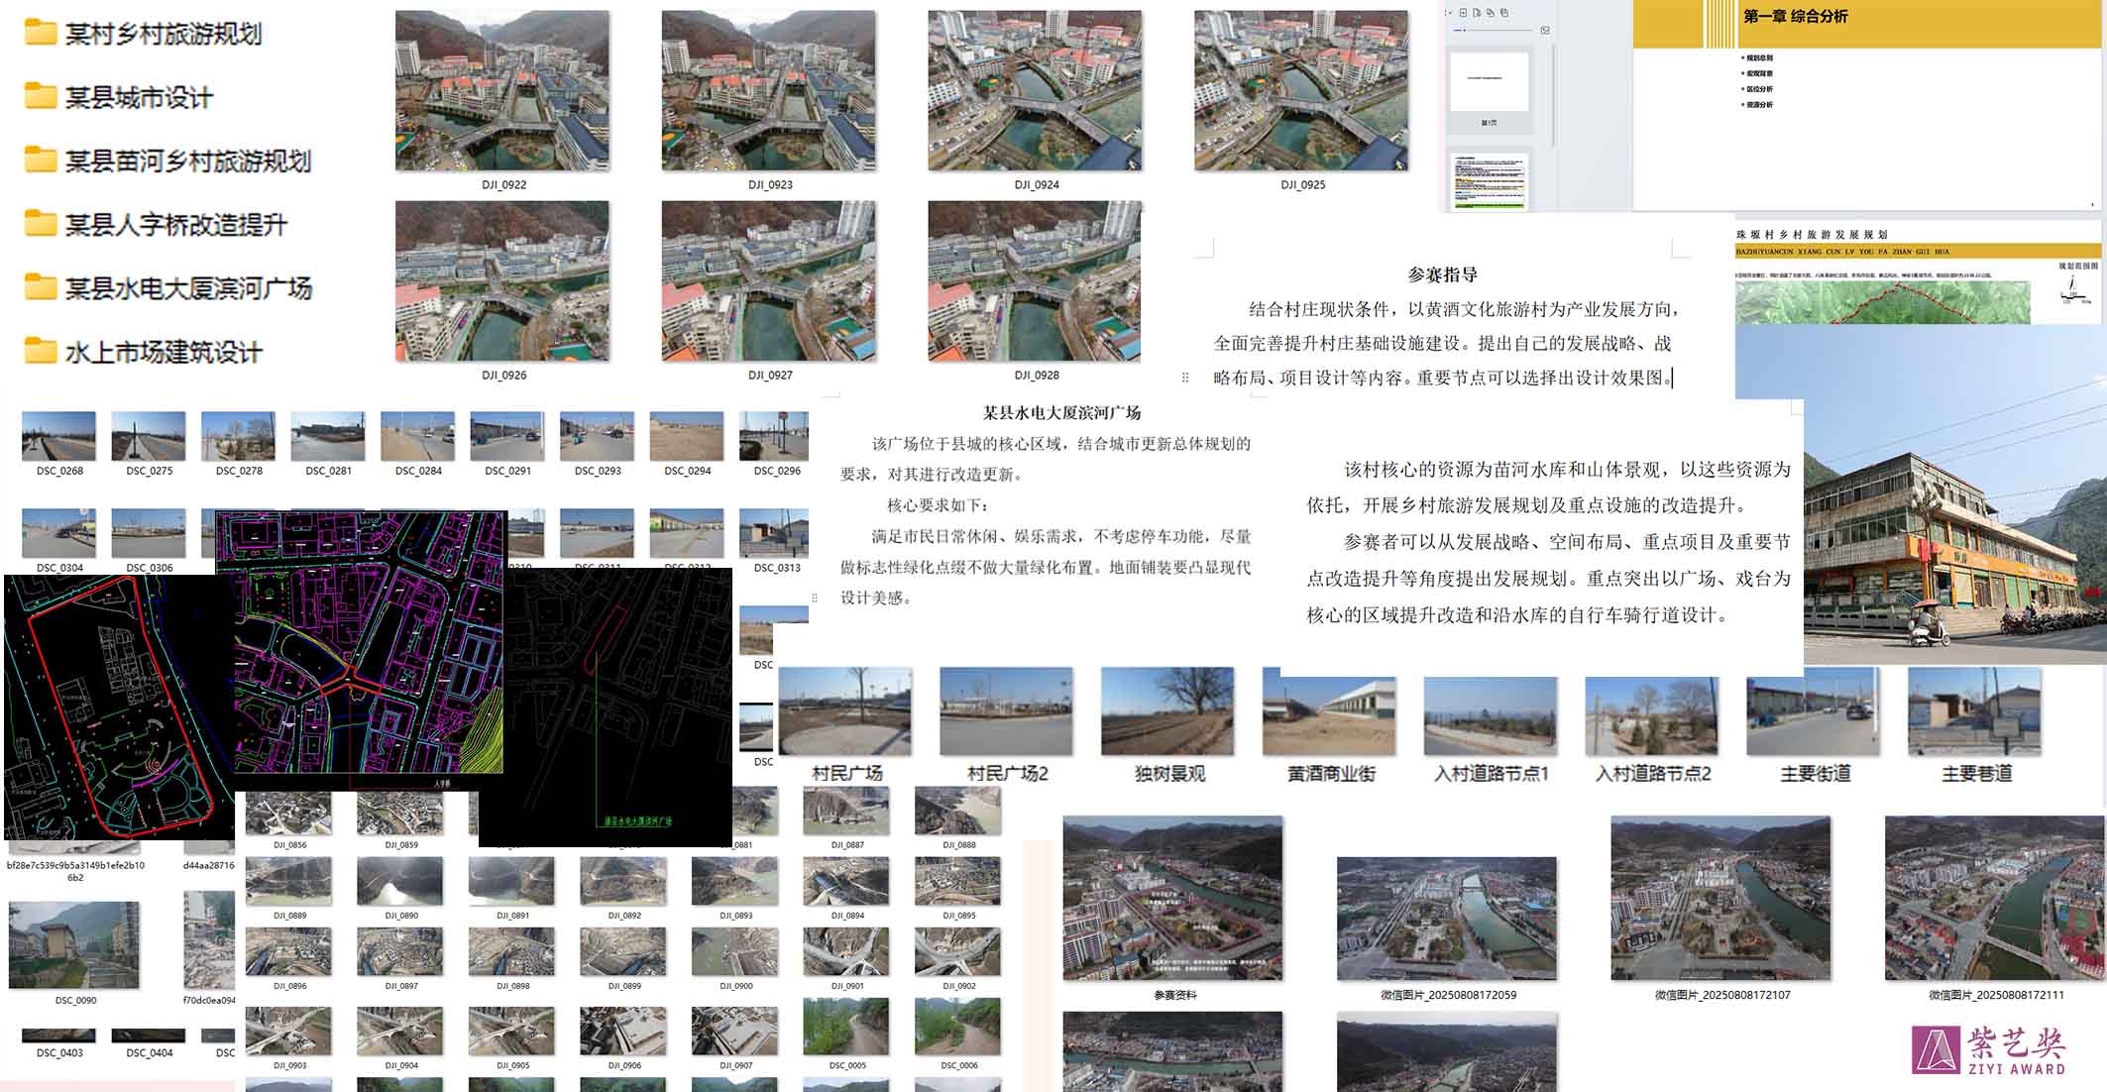The height and width of the screenshot is (1092, 2107).
Task: Open the 某村乡村旅游规划 folder icon
Action: (x=41, y=33)
